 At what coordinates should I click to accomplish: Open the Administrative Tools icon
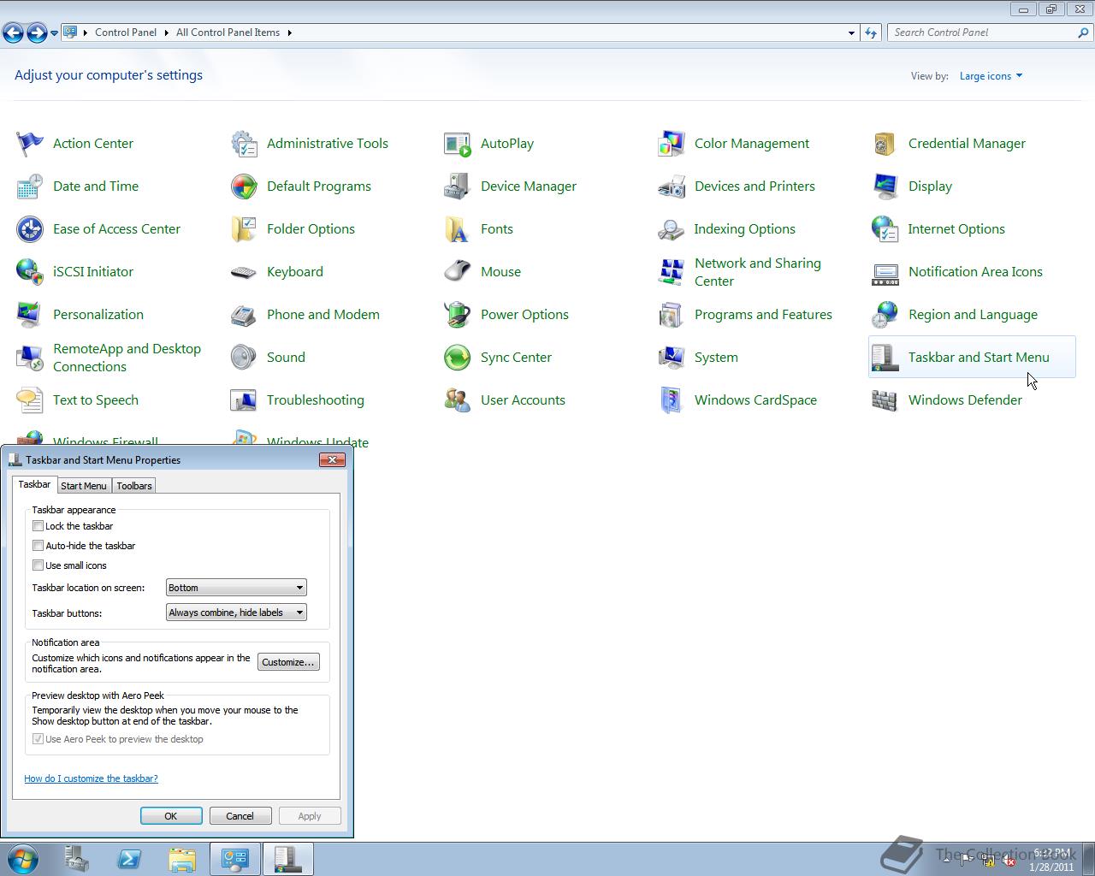(244, 144)
